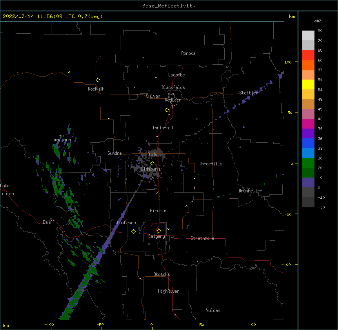Click the 45 value in dBZ legend
This screenshot has height=330, width=338.
click(320, 109)
